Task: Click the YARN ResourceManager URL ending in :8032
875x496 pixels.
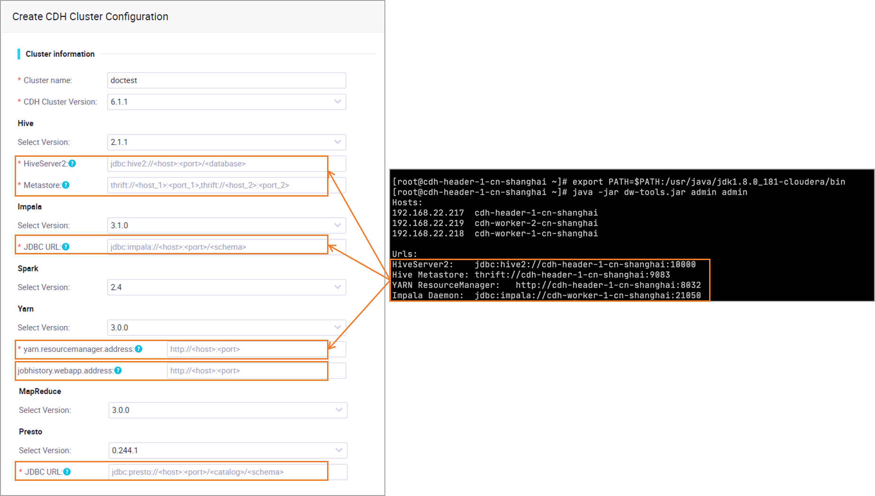Action: coord(608,285)
